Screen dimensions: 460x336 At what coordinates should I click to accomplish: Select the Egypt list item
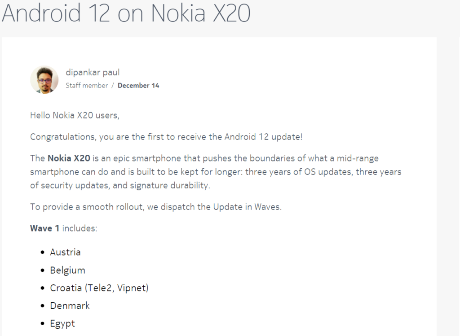coord(62,323)
